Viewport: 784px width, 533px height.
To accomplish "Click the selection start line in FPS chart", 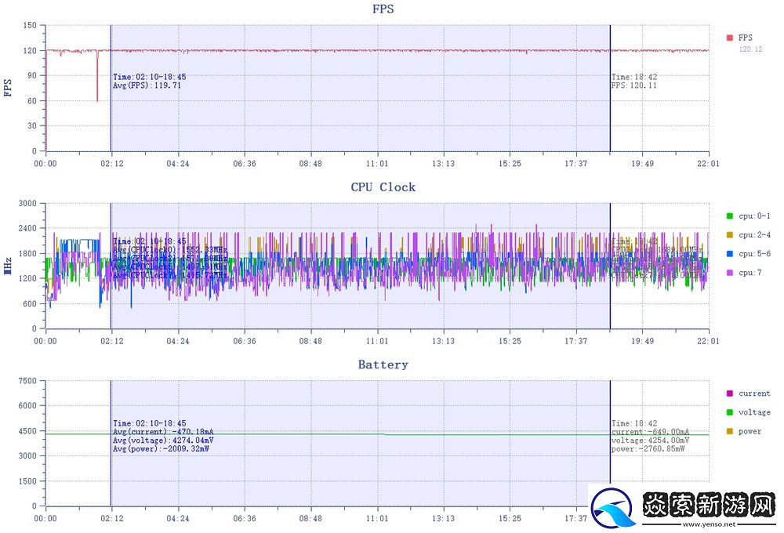I will (111, 118).
